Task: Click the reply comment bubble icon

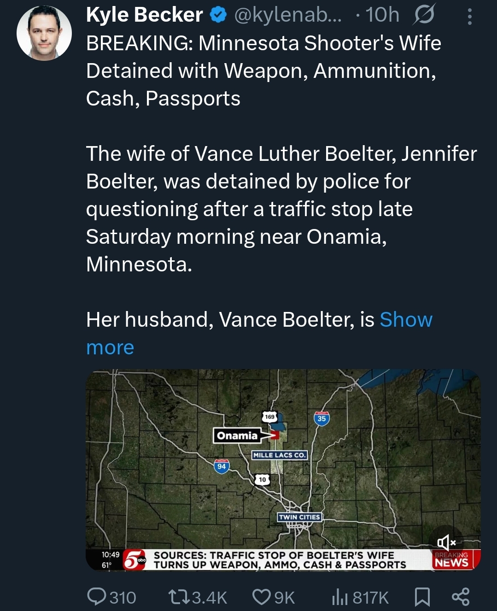Action: (97, 597)
